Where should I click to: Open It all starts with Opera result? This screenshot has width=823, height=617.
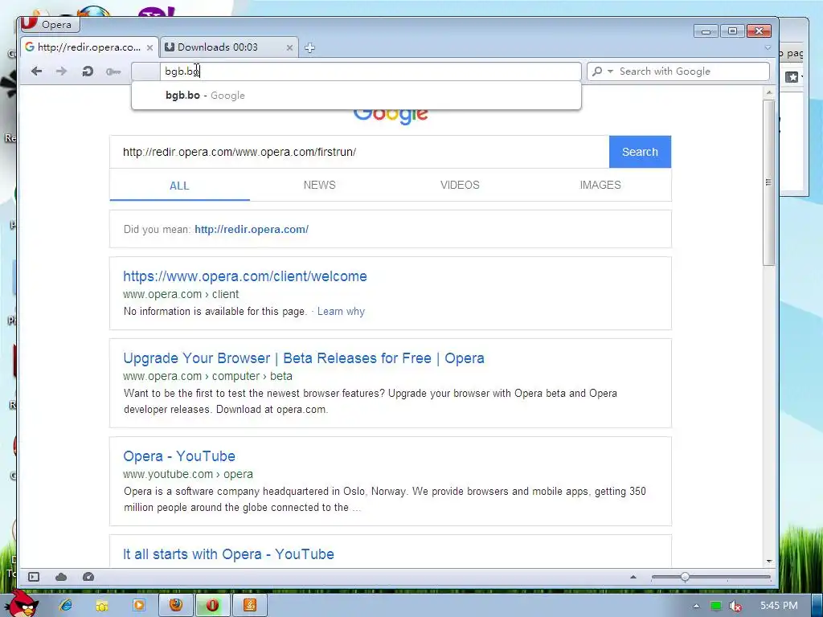coord(228,554)
